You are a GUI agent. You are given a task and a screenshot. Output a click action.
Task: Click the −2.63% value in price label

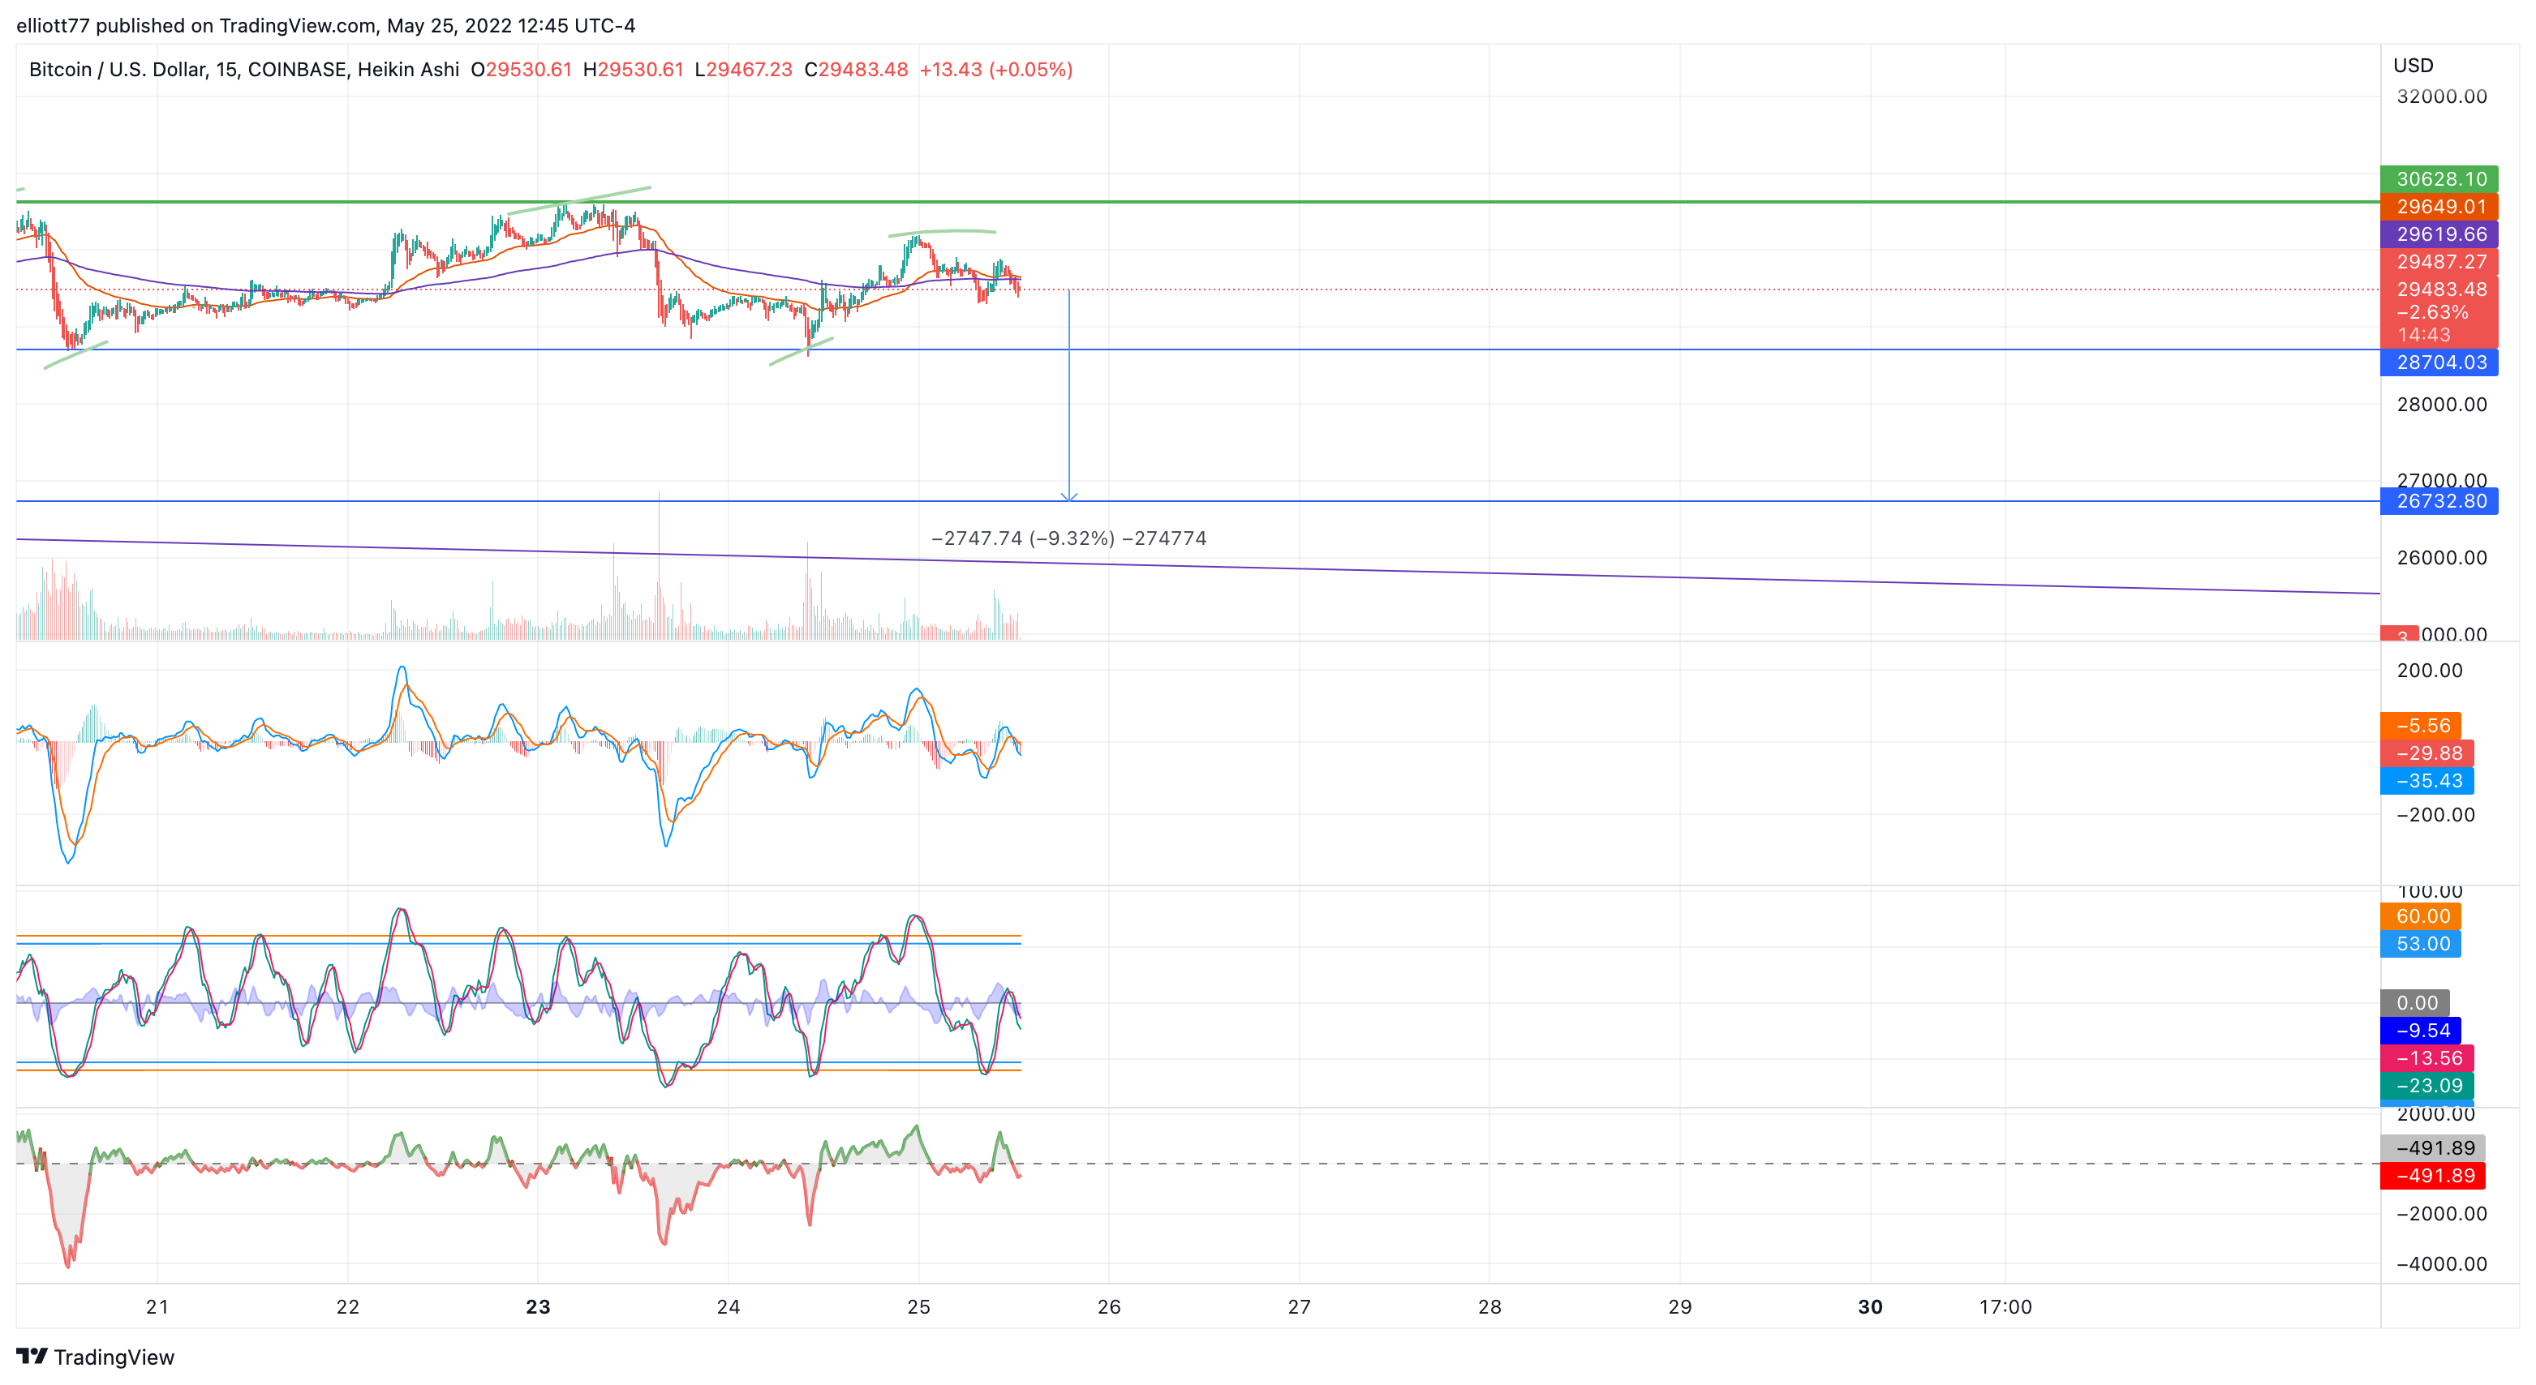pyautogui.click(x=2431, y=312)
